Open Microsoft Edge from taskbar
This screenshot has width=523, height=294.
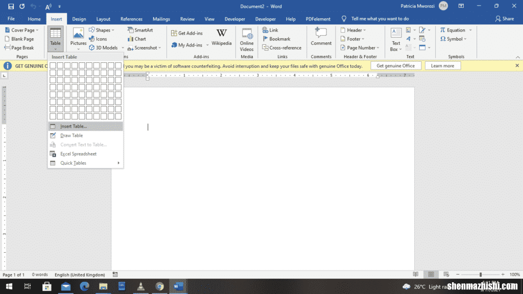coord(84,286)
